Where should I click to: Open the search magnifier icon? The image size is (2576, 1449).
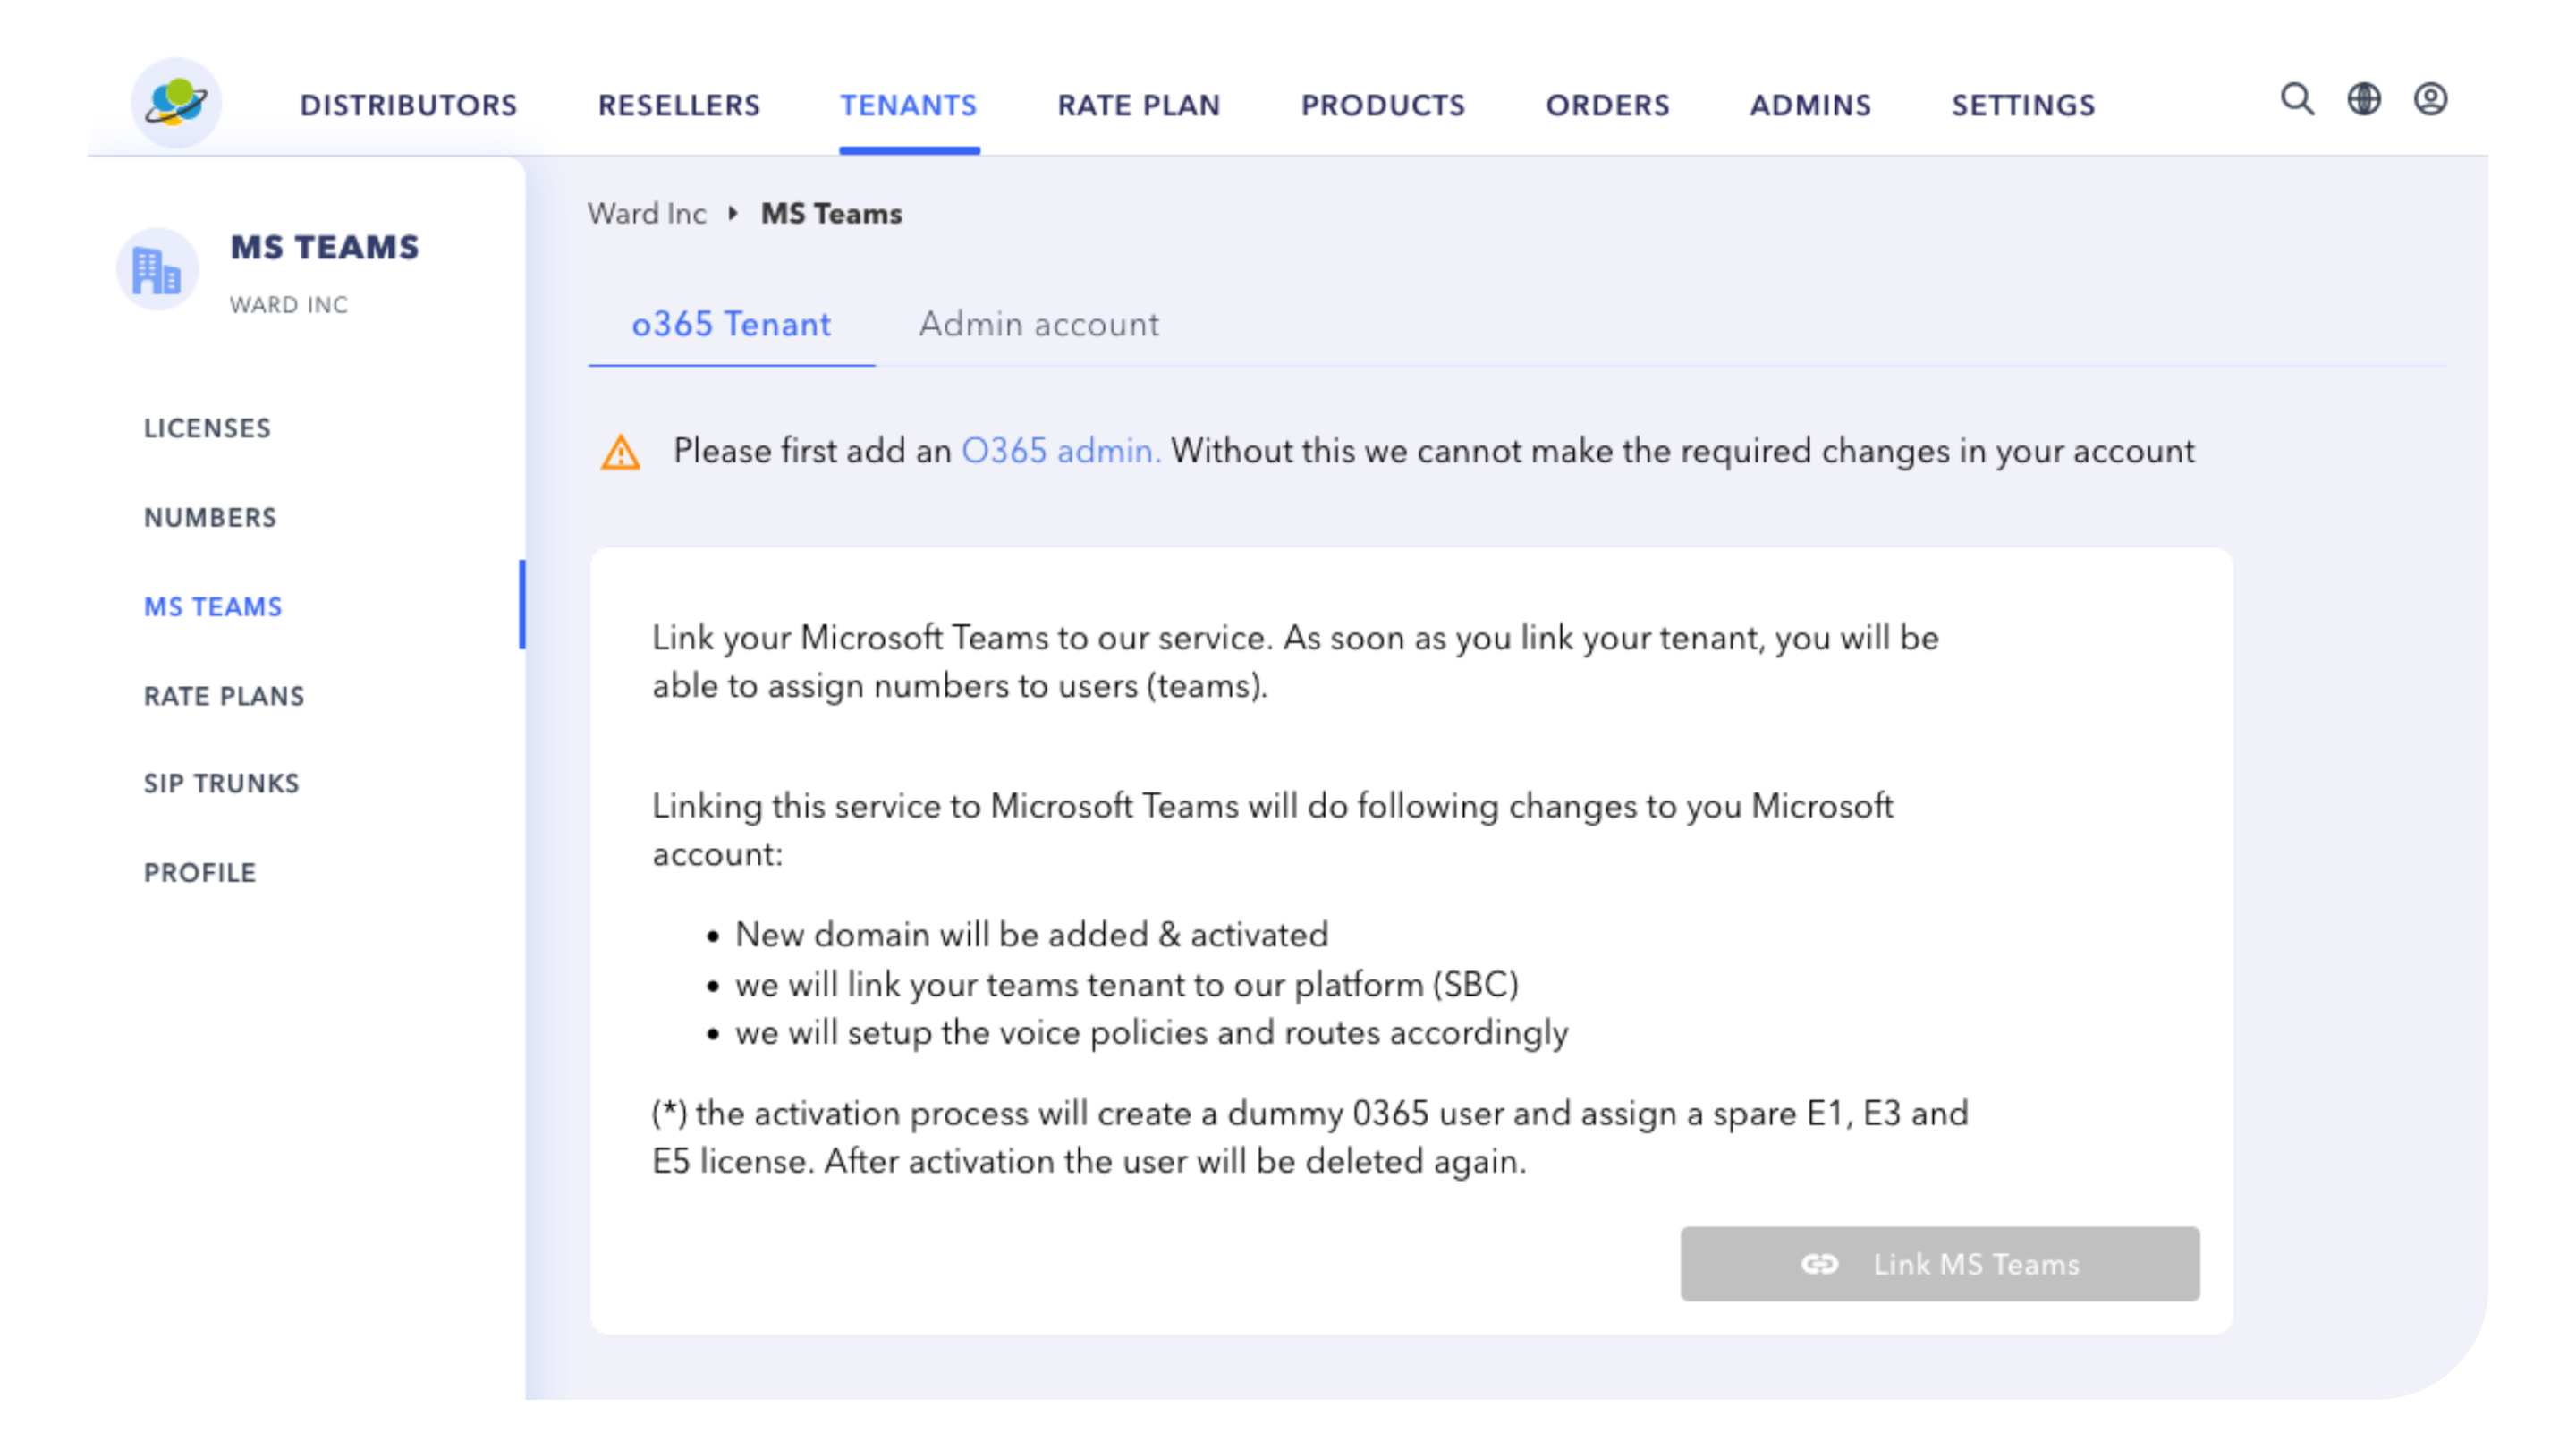pyautogui.click(x=2297, y=100)
